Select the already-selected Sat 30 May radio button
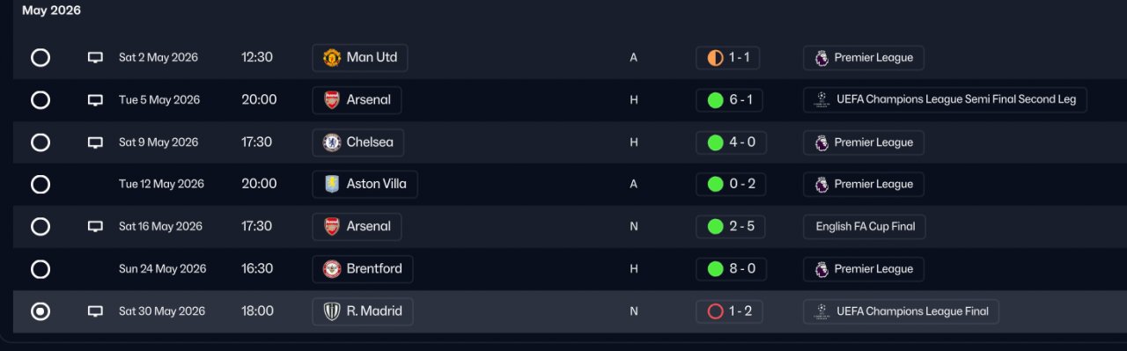The height and width of the screenshot is (351, 1127). [x=41, y=311]
